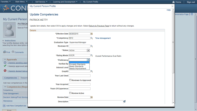
Task: Open 3 item(s) pending approval link
Action: 18,63
